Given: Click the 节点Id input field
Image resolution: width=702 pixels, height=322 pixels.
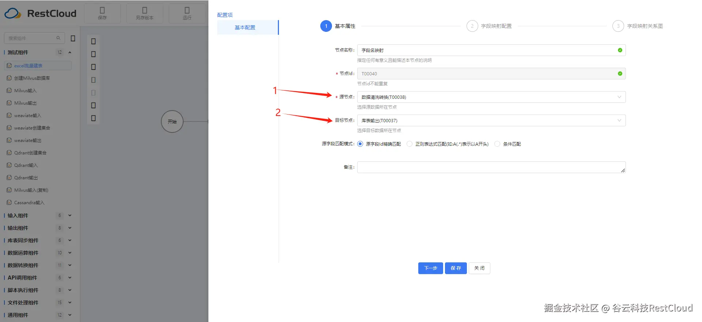Looking at the screenshot, I should tap(491, 74).
